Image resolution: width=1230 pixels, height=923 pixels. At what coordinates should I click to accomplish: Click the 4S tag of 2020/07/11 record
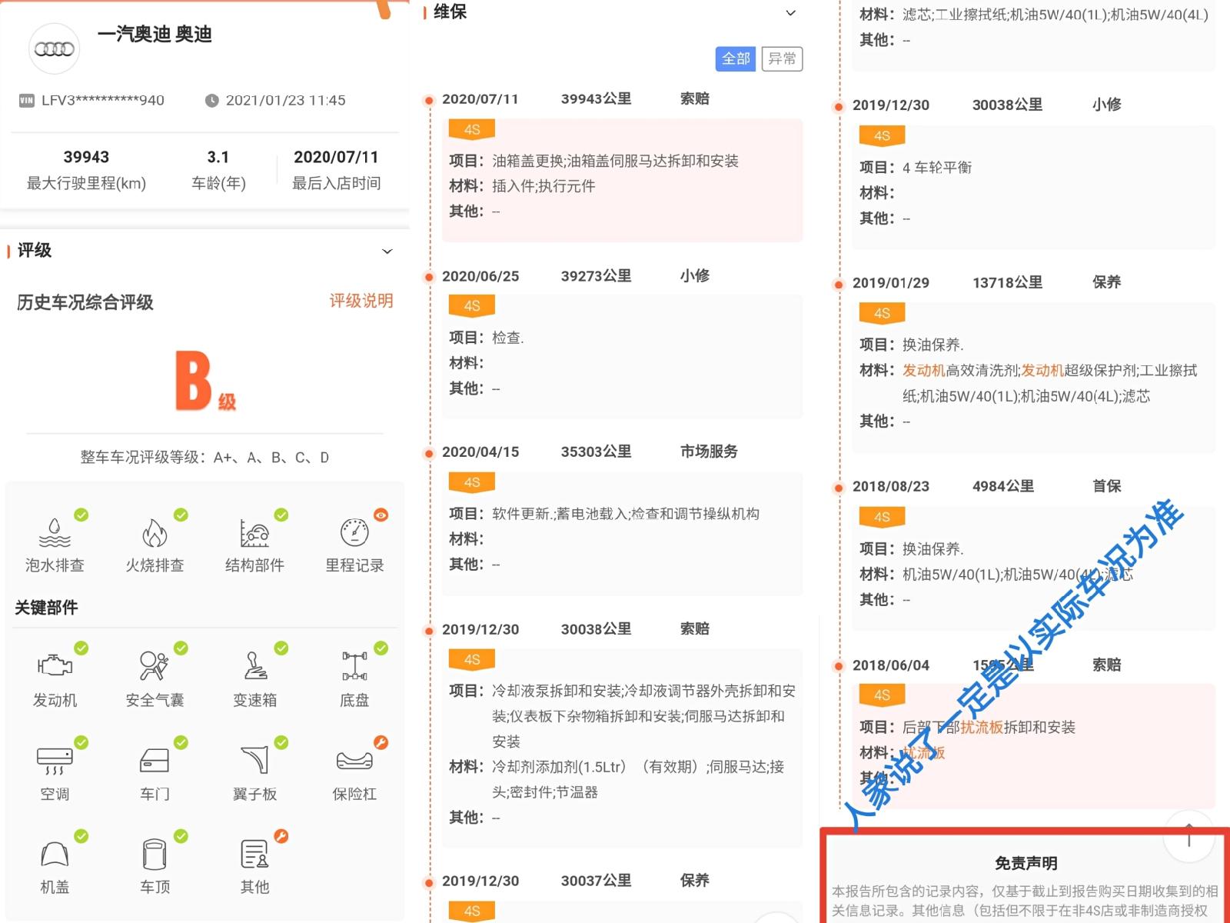[x=472, y=129]
